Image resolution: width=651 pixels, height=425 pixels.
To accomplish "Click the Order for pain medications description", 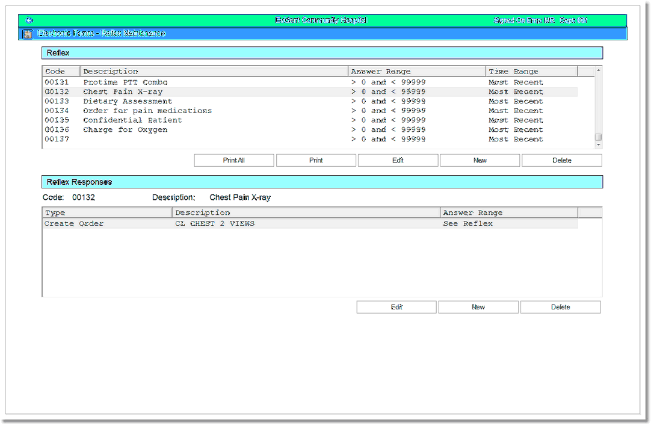I will tap(147, 111).
